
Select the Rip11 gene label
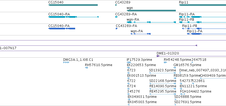(184, 2)
